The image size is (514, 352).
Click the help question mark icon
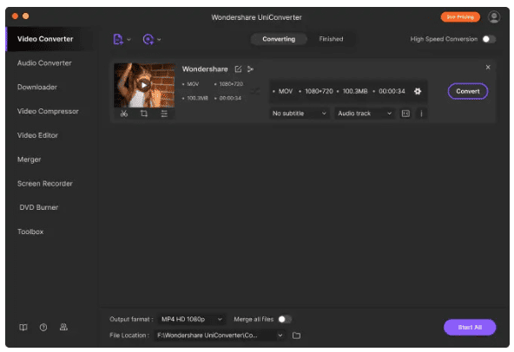click(x=43, y=327)
